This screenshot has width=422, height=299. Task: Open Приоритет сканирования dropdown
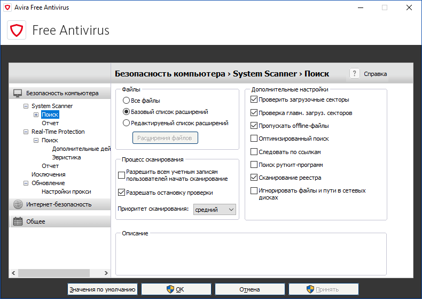(215, 210)
